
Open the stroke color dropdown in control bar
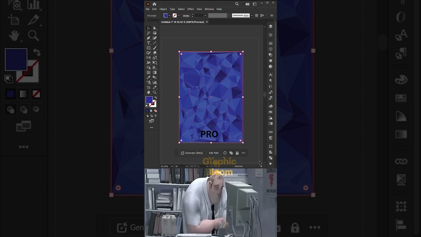(x=178, y=15)
